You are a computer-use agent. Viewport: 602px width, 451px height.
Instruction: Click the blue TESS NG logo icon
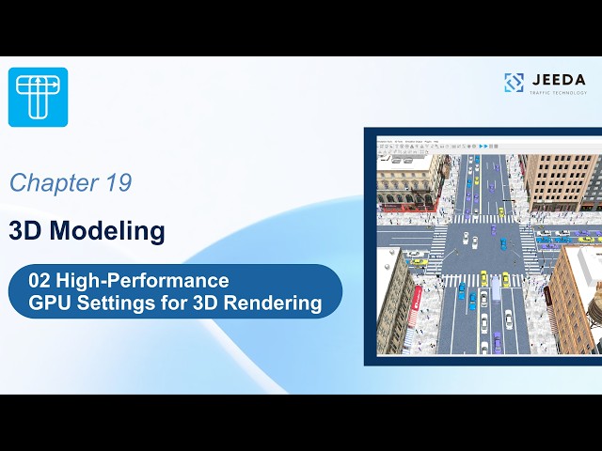coord(38,97)
